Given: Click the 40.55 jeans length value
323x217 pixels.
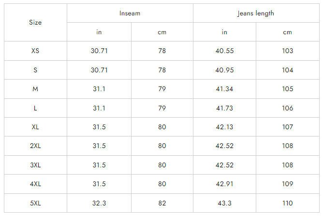Looking at the screenshot, I should [224, 51].
